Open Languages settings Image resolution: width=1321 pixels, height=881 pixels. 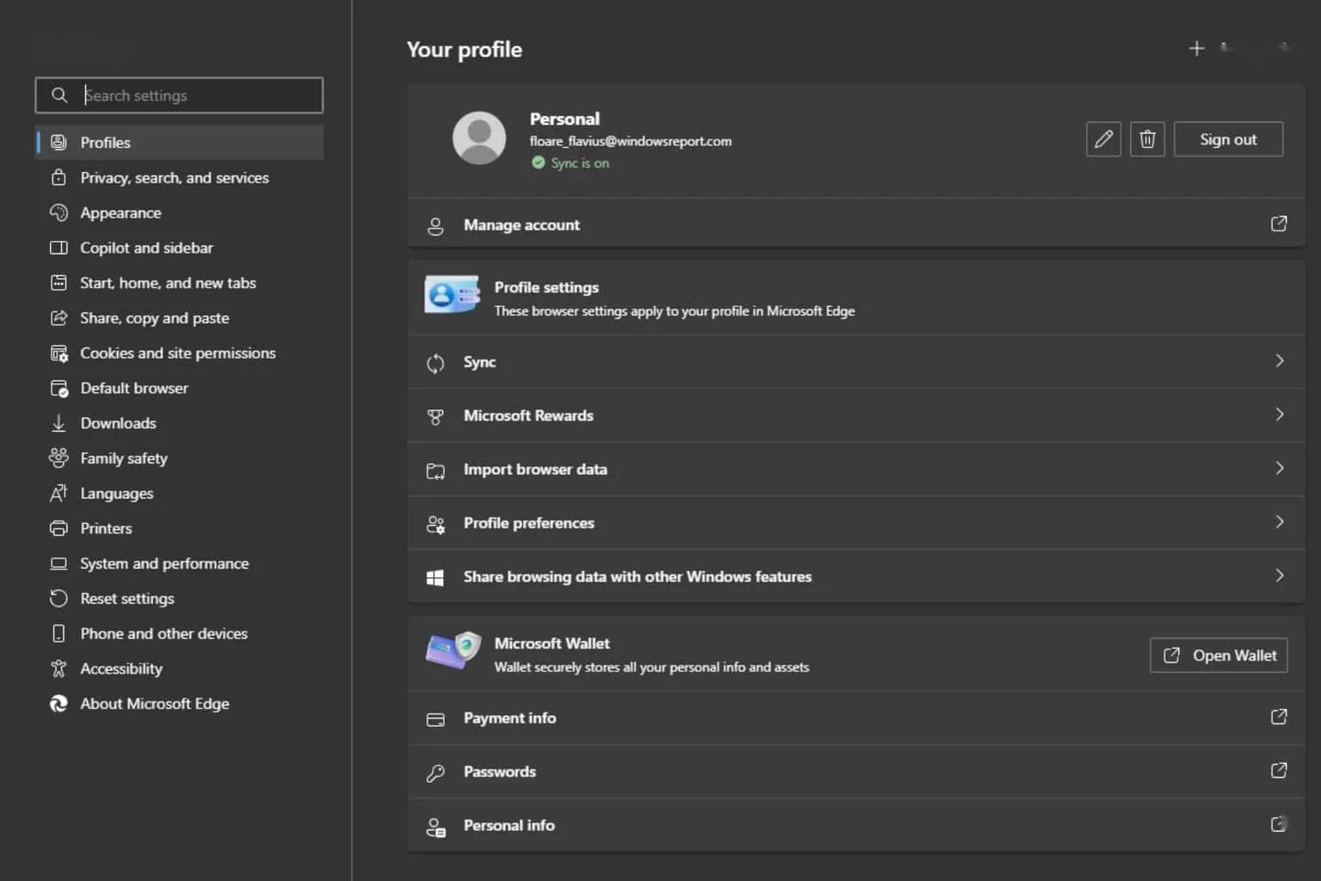[180, 493]
